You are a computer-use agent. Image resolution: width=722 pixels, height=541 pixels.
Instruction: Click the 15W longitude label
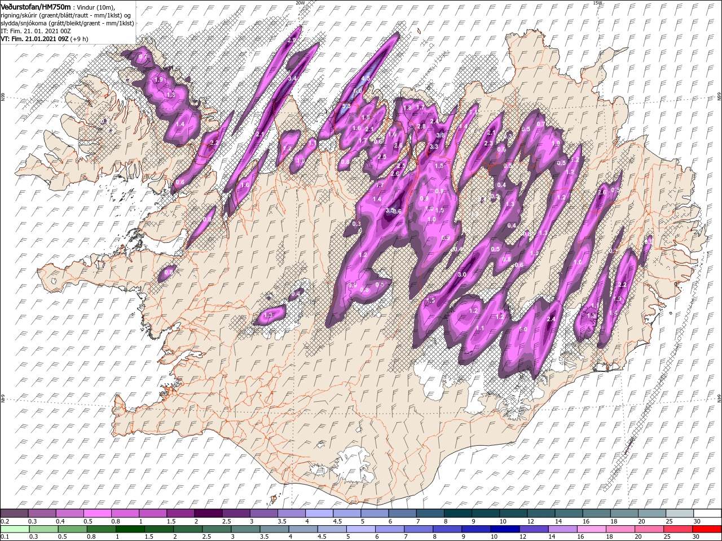(x=597, y=3)
